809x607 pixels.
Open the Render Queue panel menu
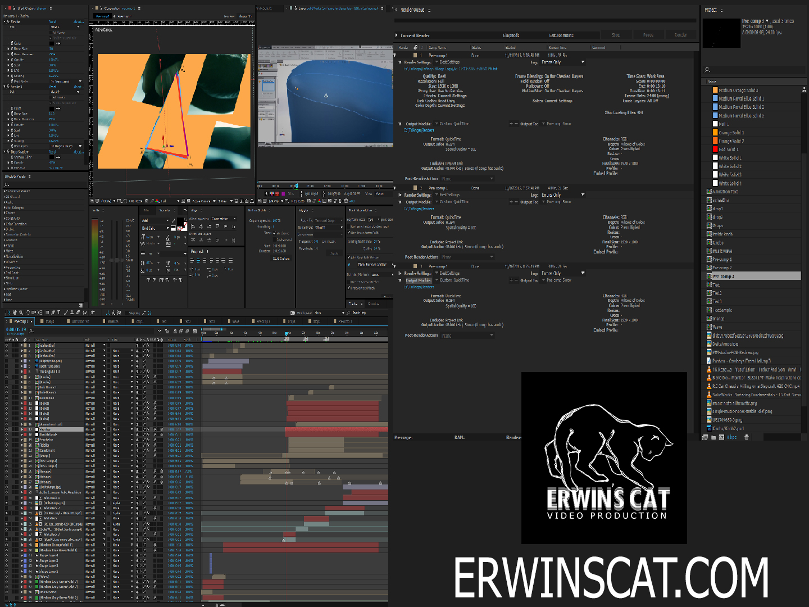click(x=429, y=10)
